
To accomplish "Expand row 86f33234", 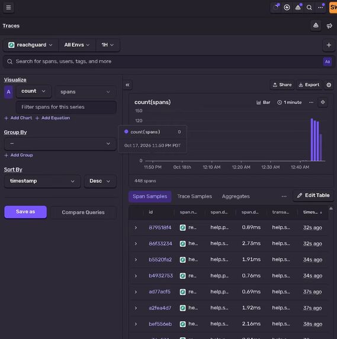I will 136,244.
